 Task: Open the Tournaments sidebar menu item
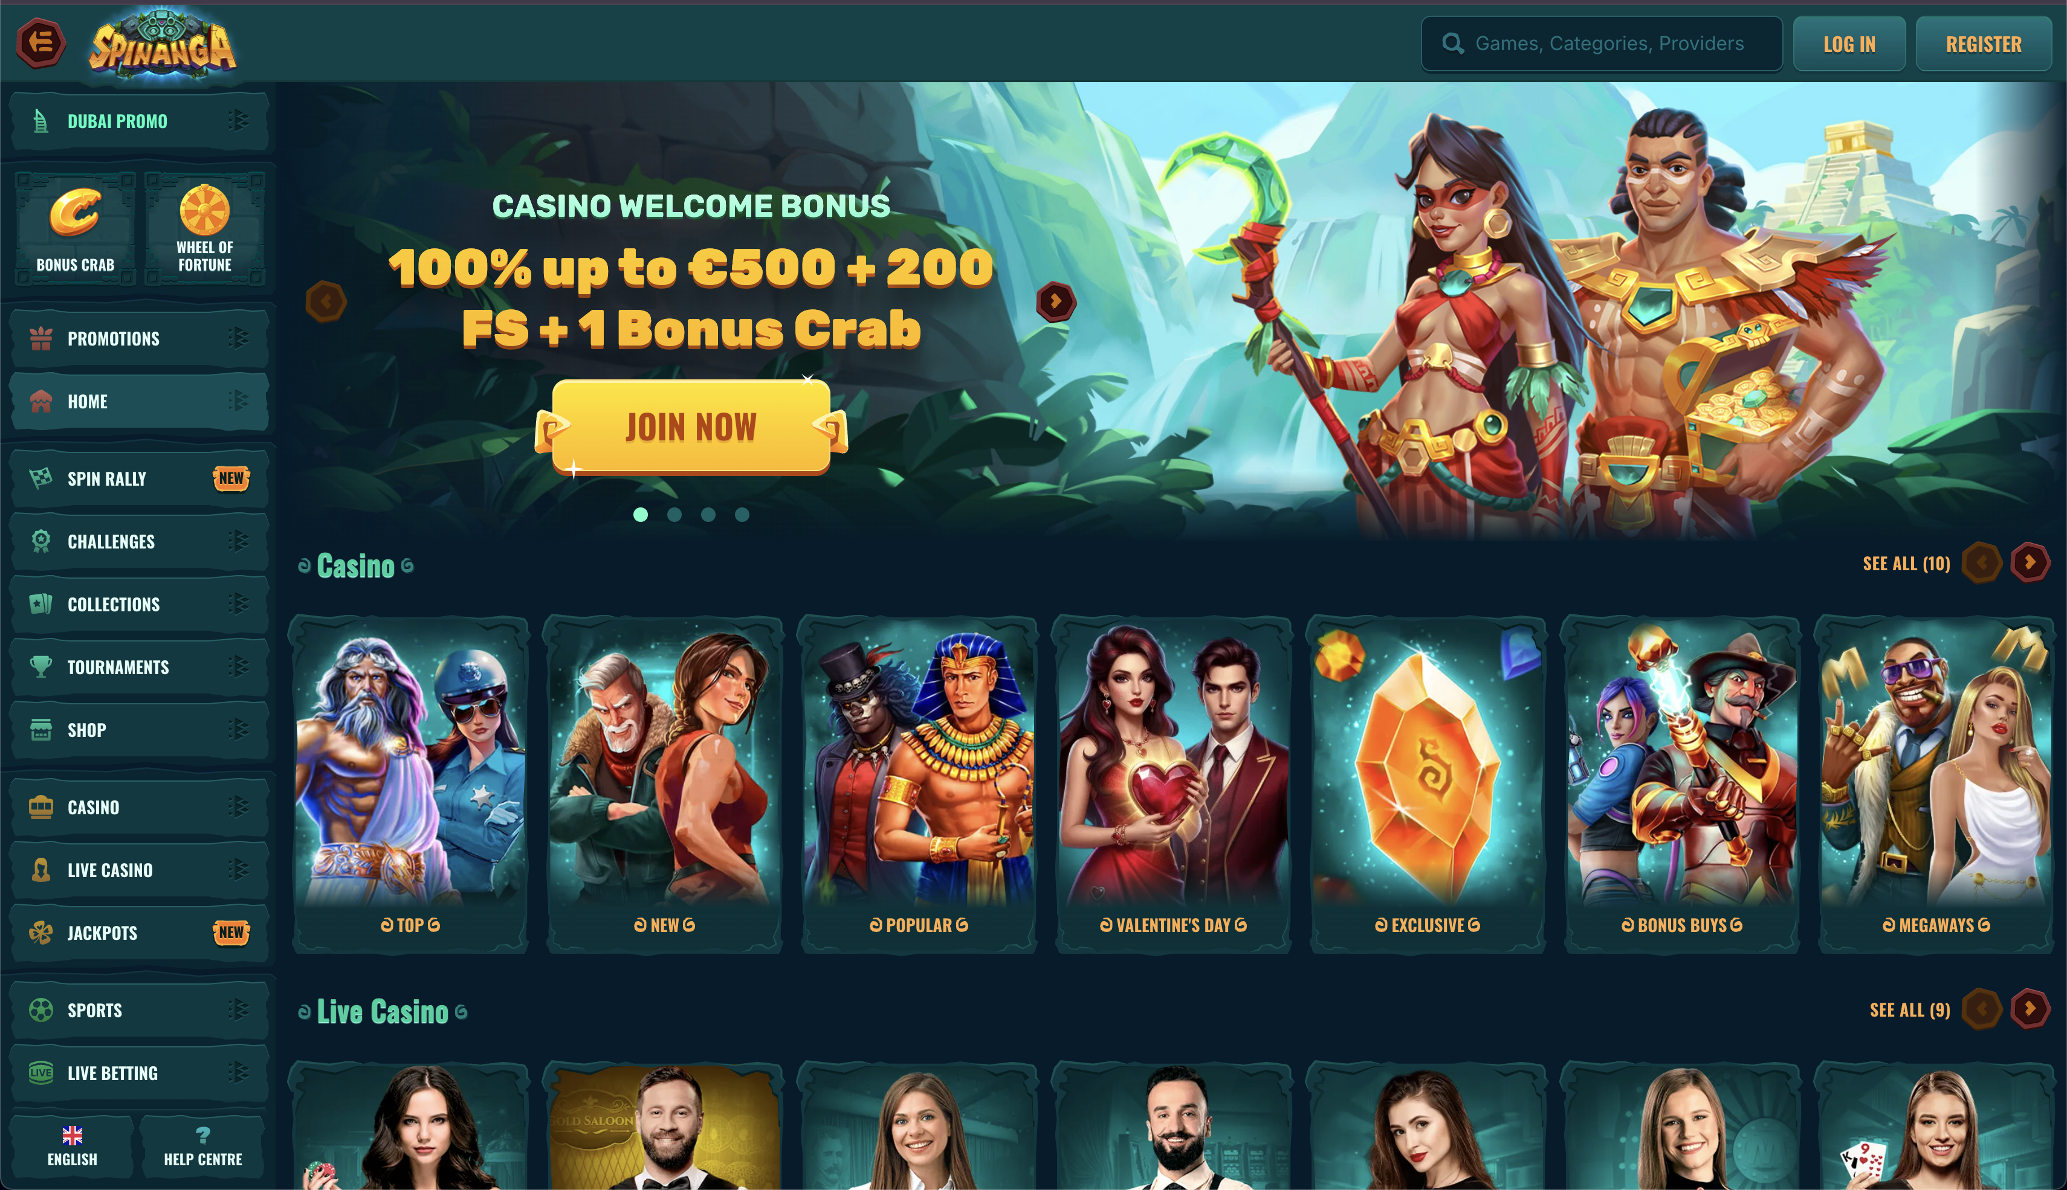(x=140, y=667)
